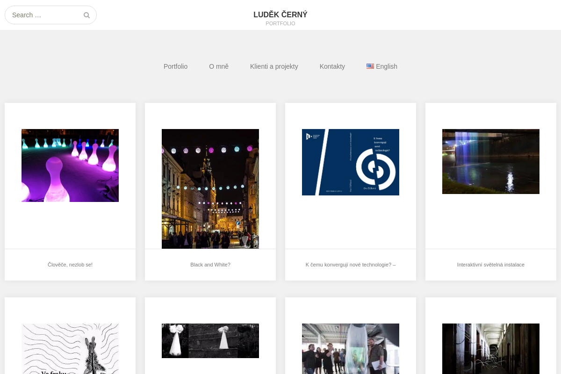The image size is (561, 374).
Task: Click the Luděk Černý site title
Action: pyautogui.click(x=280, y=14)
